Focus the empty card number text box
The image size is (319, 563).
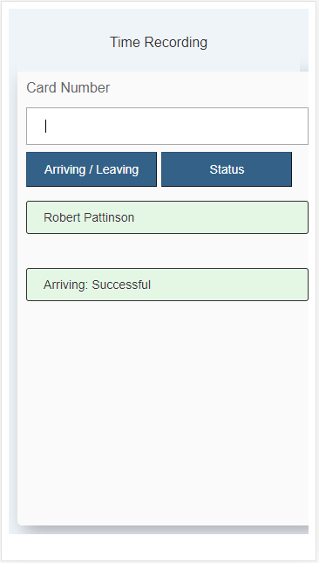pyautogui.click(x=167, y=126)
